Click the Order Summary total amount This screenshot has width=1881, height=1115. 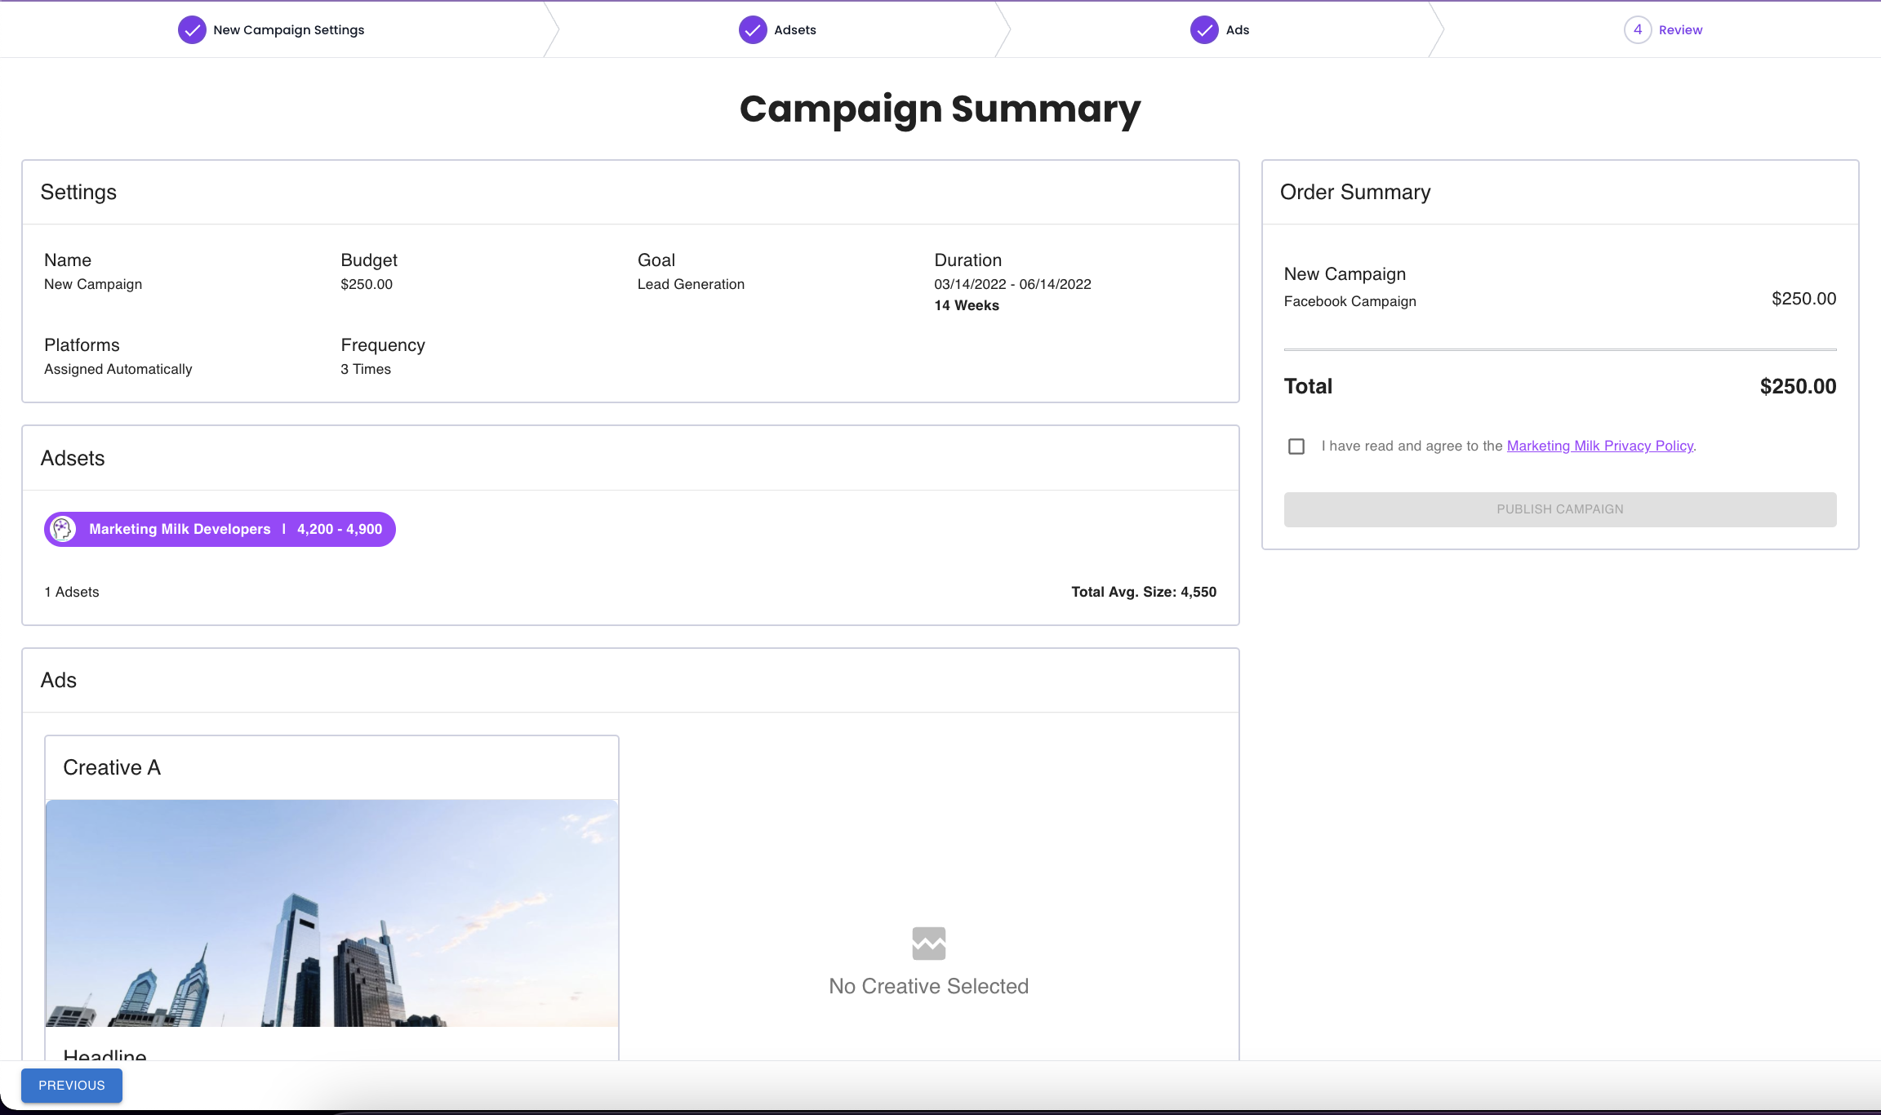(x=1798, y=386)
